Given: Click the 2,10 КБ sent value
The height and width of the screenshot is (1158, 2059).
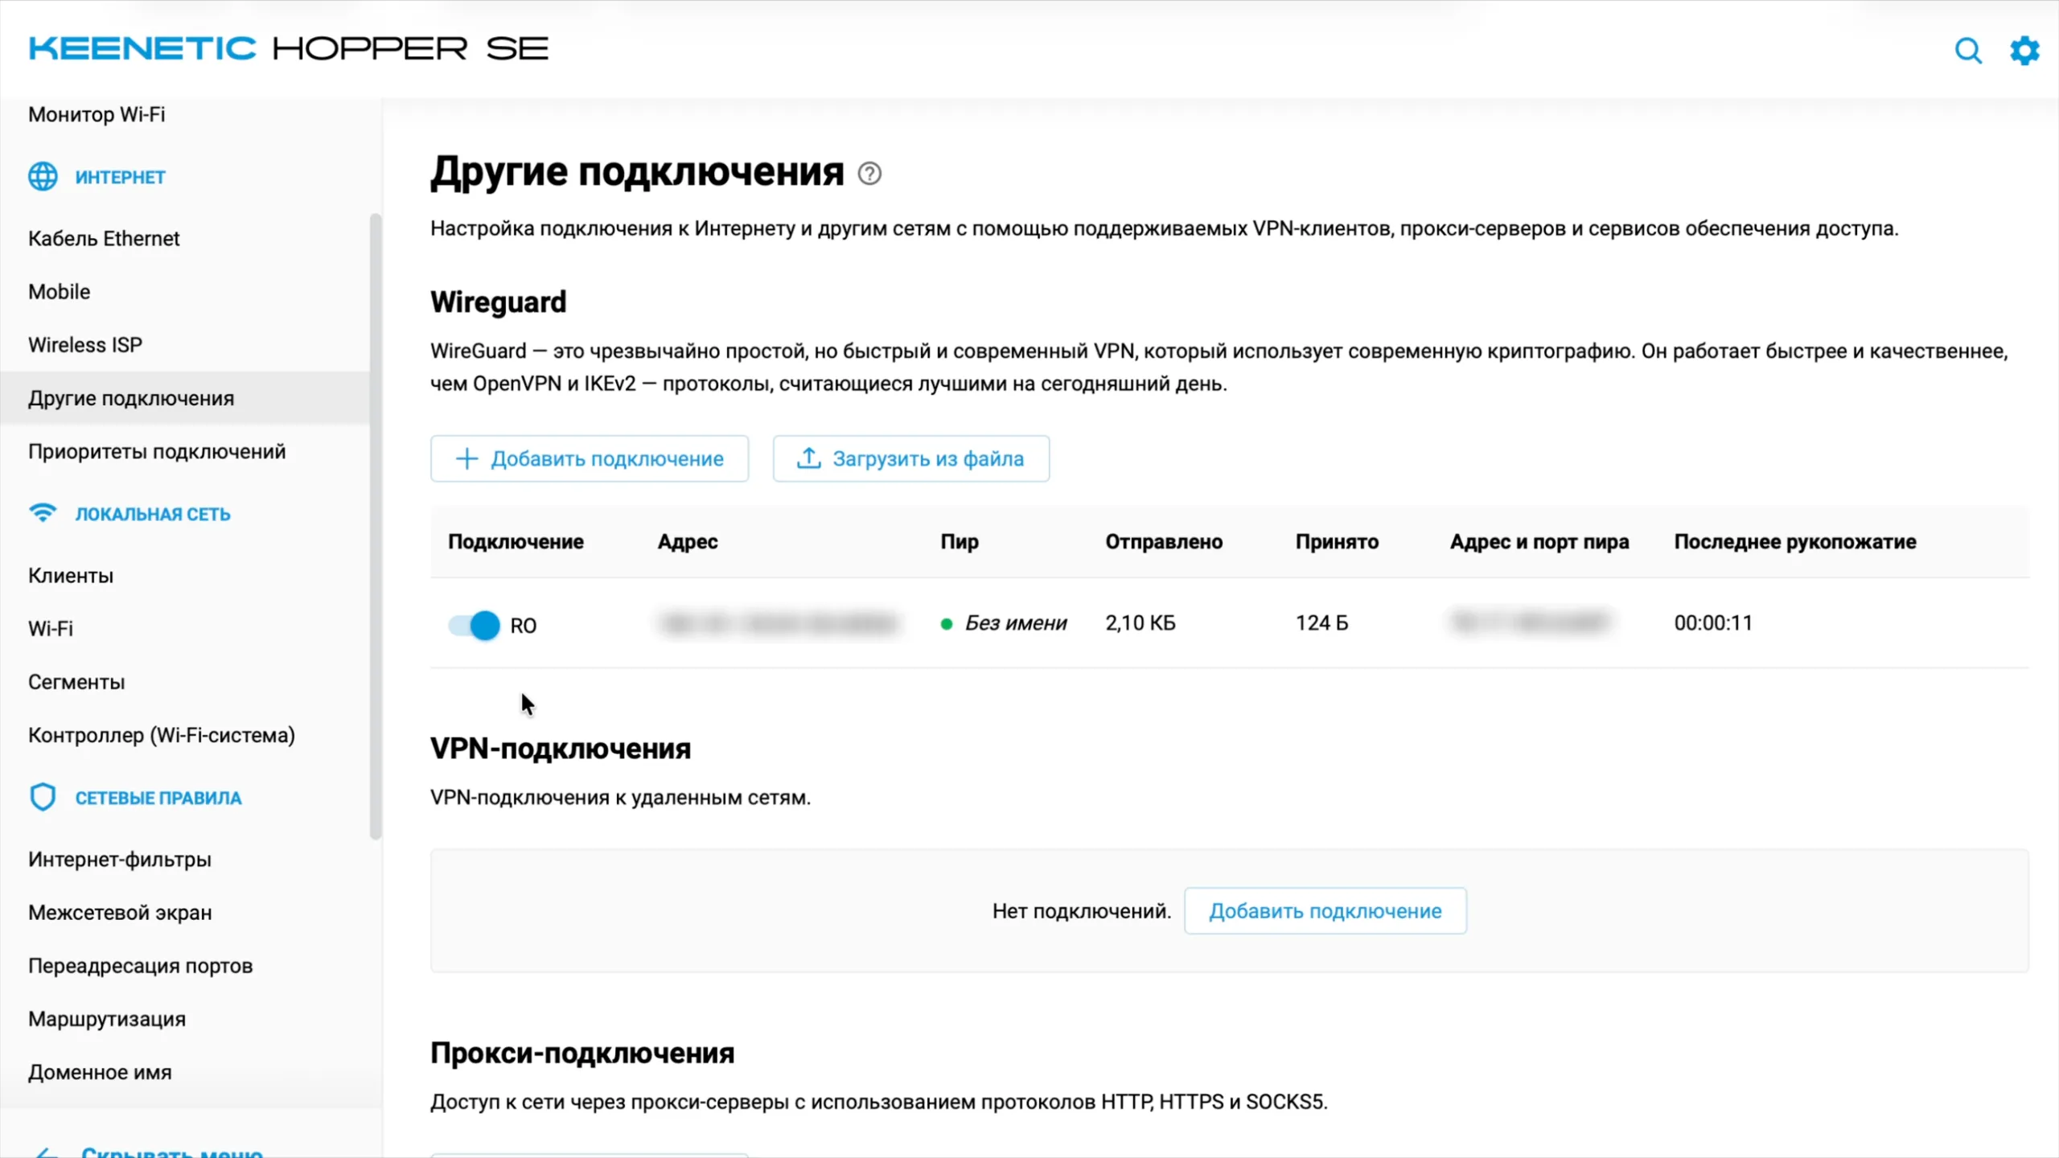Looking at the screenshot, I should [x=1140, y=622].
